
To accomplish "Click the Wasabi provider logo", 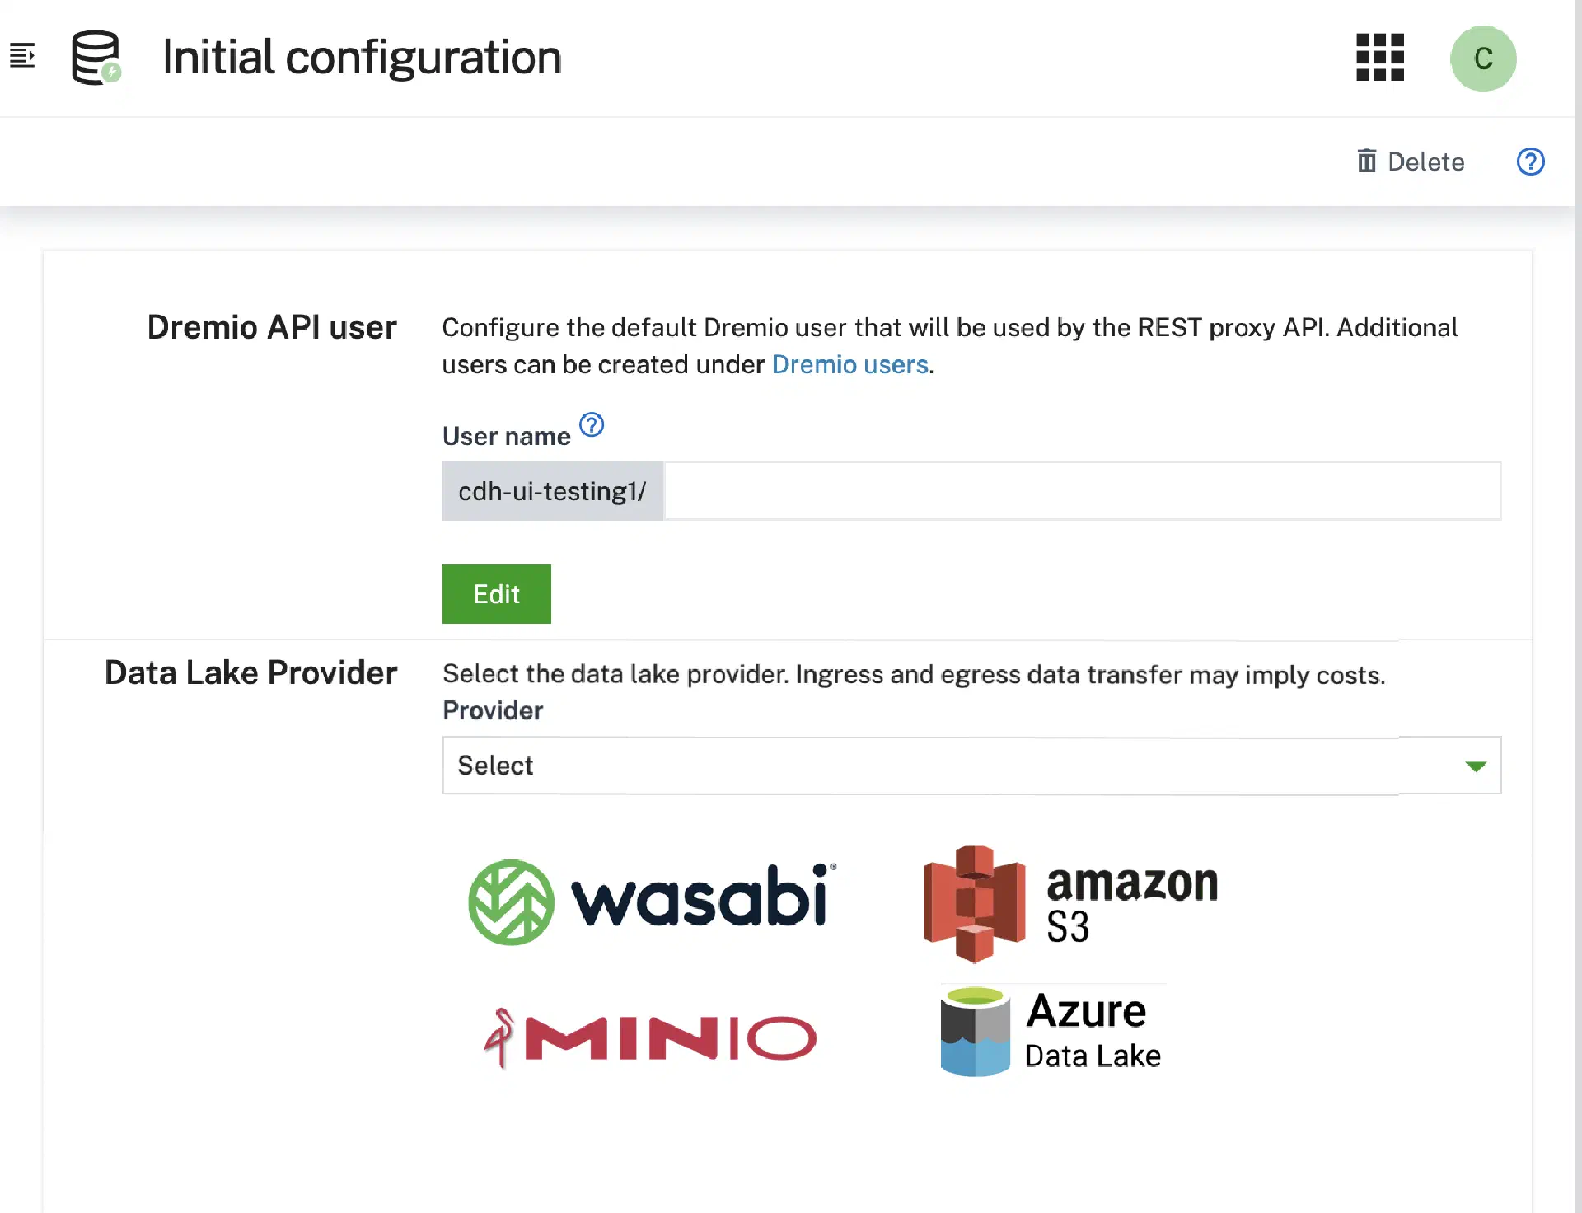I will click(652, 902).
